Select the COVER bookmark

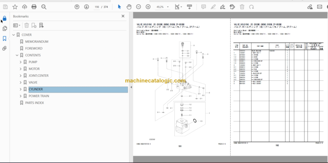pos(26,35)
